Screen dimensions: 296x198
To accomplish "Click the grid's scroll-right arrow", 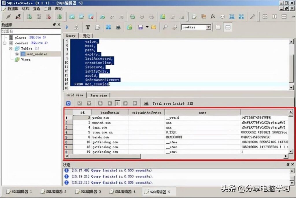I will point(286,156).
